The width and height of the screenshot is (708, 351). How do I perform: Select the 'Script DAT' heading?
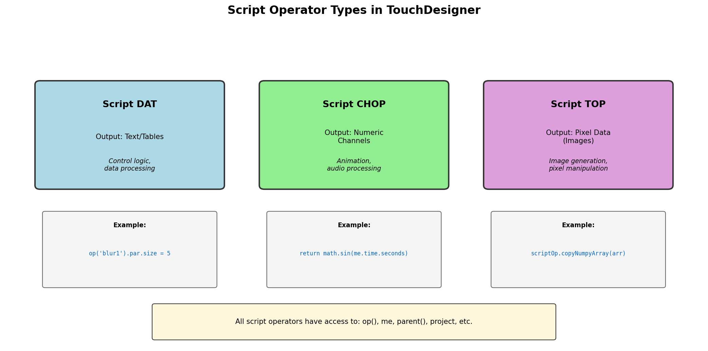(x=130, y=104)
